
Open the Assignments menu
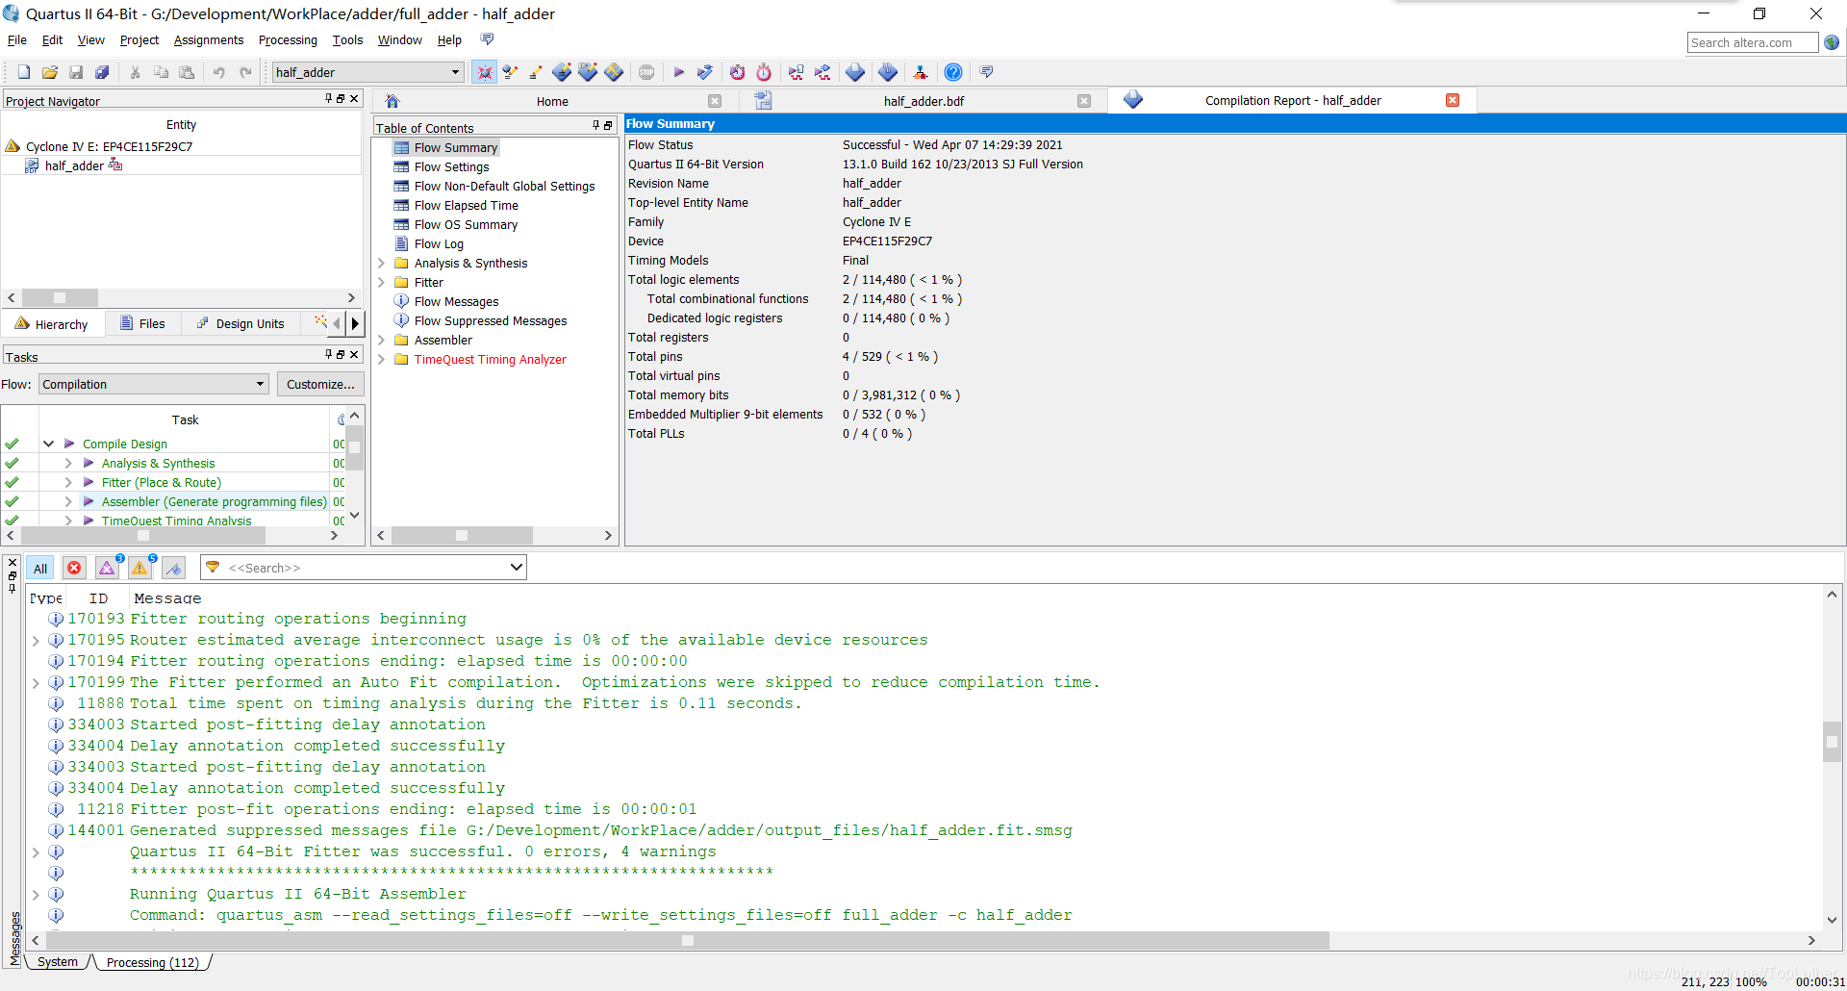point(209,40)
